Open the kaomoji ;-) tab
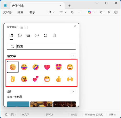Viewport: 121px width, 118px height. pos(37,35)
